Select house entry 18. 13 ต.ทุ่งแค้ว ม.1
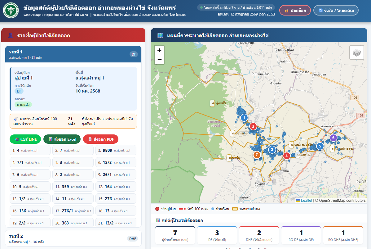 [x=116, y=211]
